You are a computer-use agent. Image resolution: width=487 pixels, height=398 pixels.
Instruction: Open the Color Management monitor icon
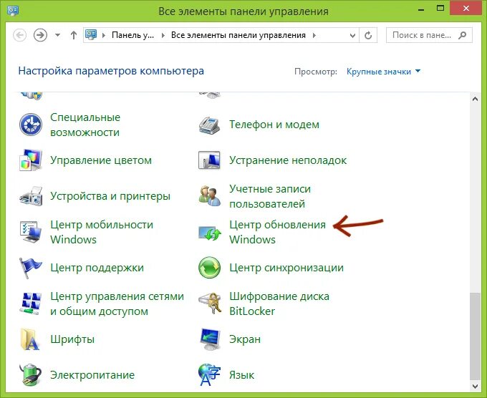[31, 160]
